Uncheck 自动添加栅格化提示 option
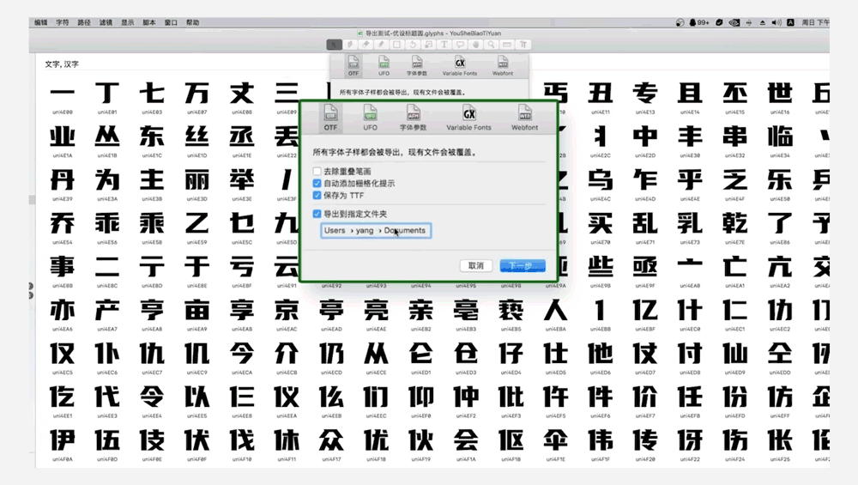Viewport: 858px width, 485px height. pos(317,184)
